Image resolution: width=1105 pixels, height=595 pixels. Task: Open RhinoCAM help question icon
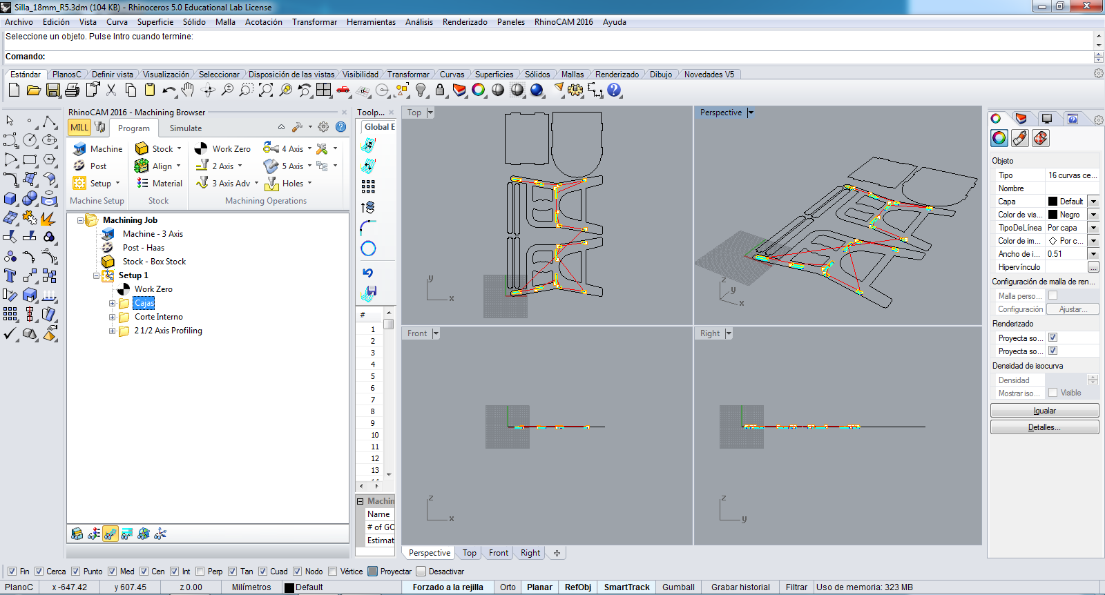tap(340, 127)
